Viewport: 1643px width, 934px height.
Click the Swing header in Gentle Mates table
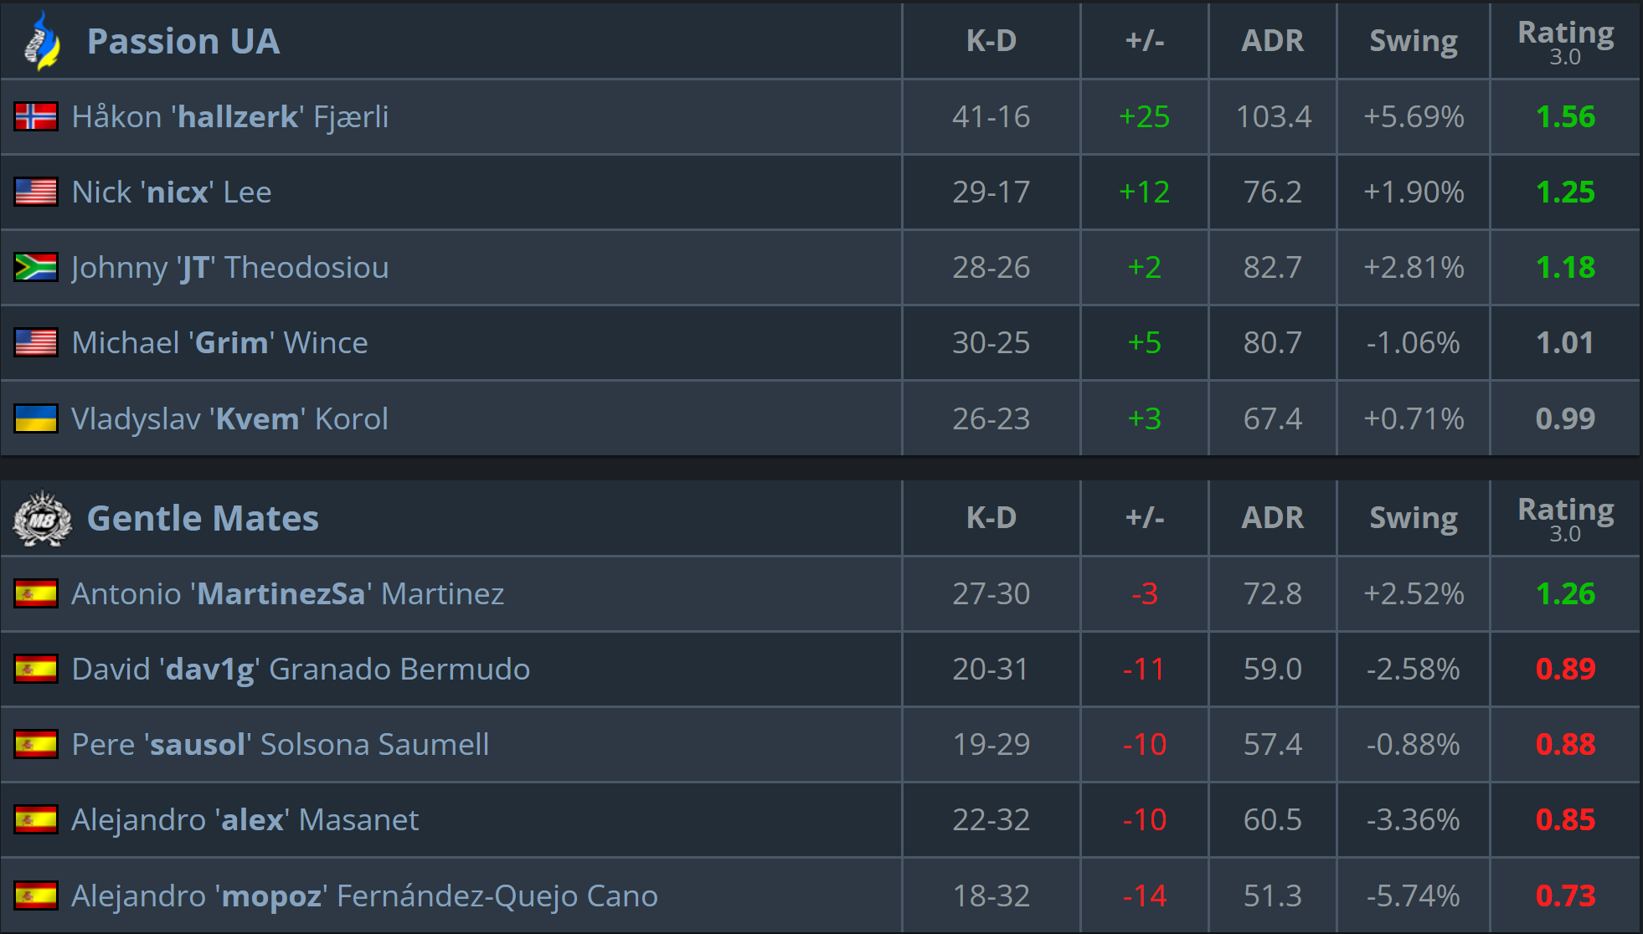[1414, 519]
